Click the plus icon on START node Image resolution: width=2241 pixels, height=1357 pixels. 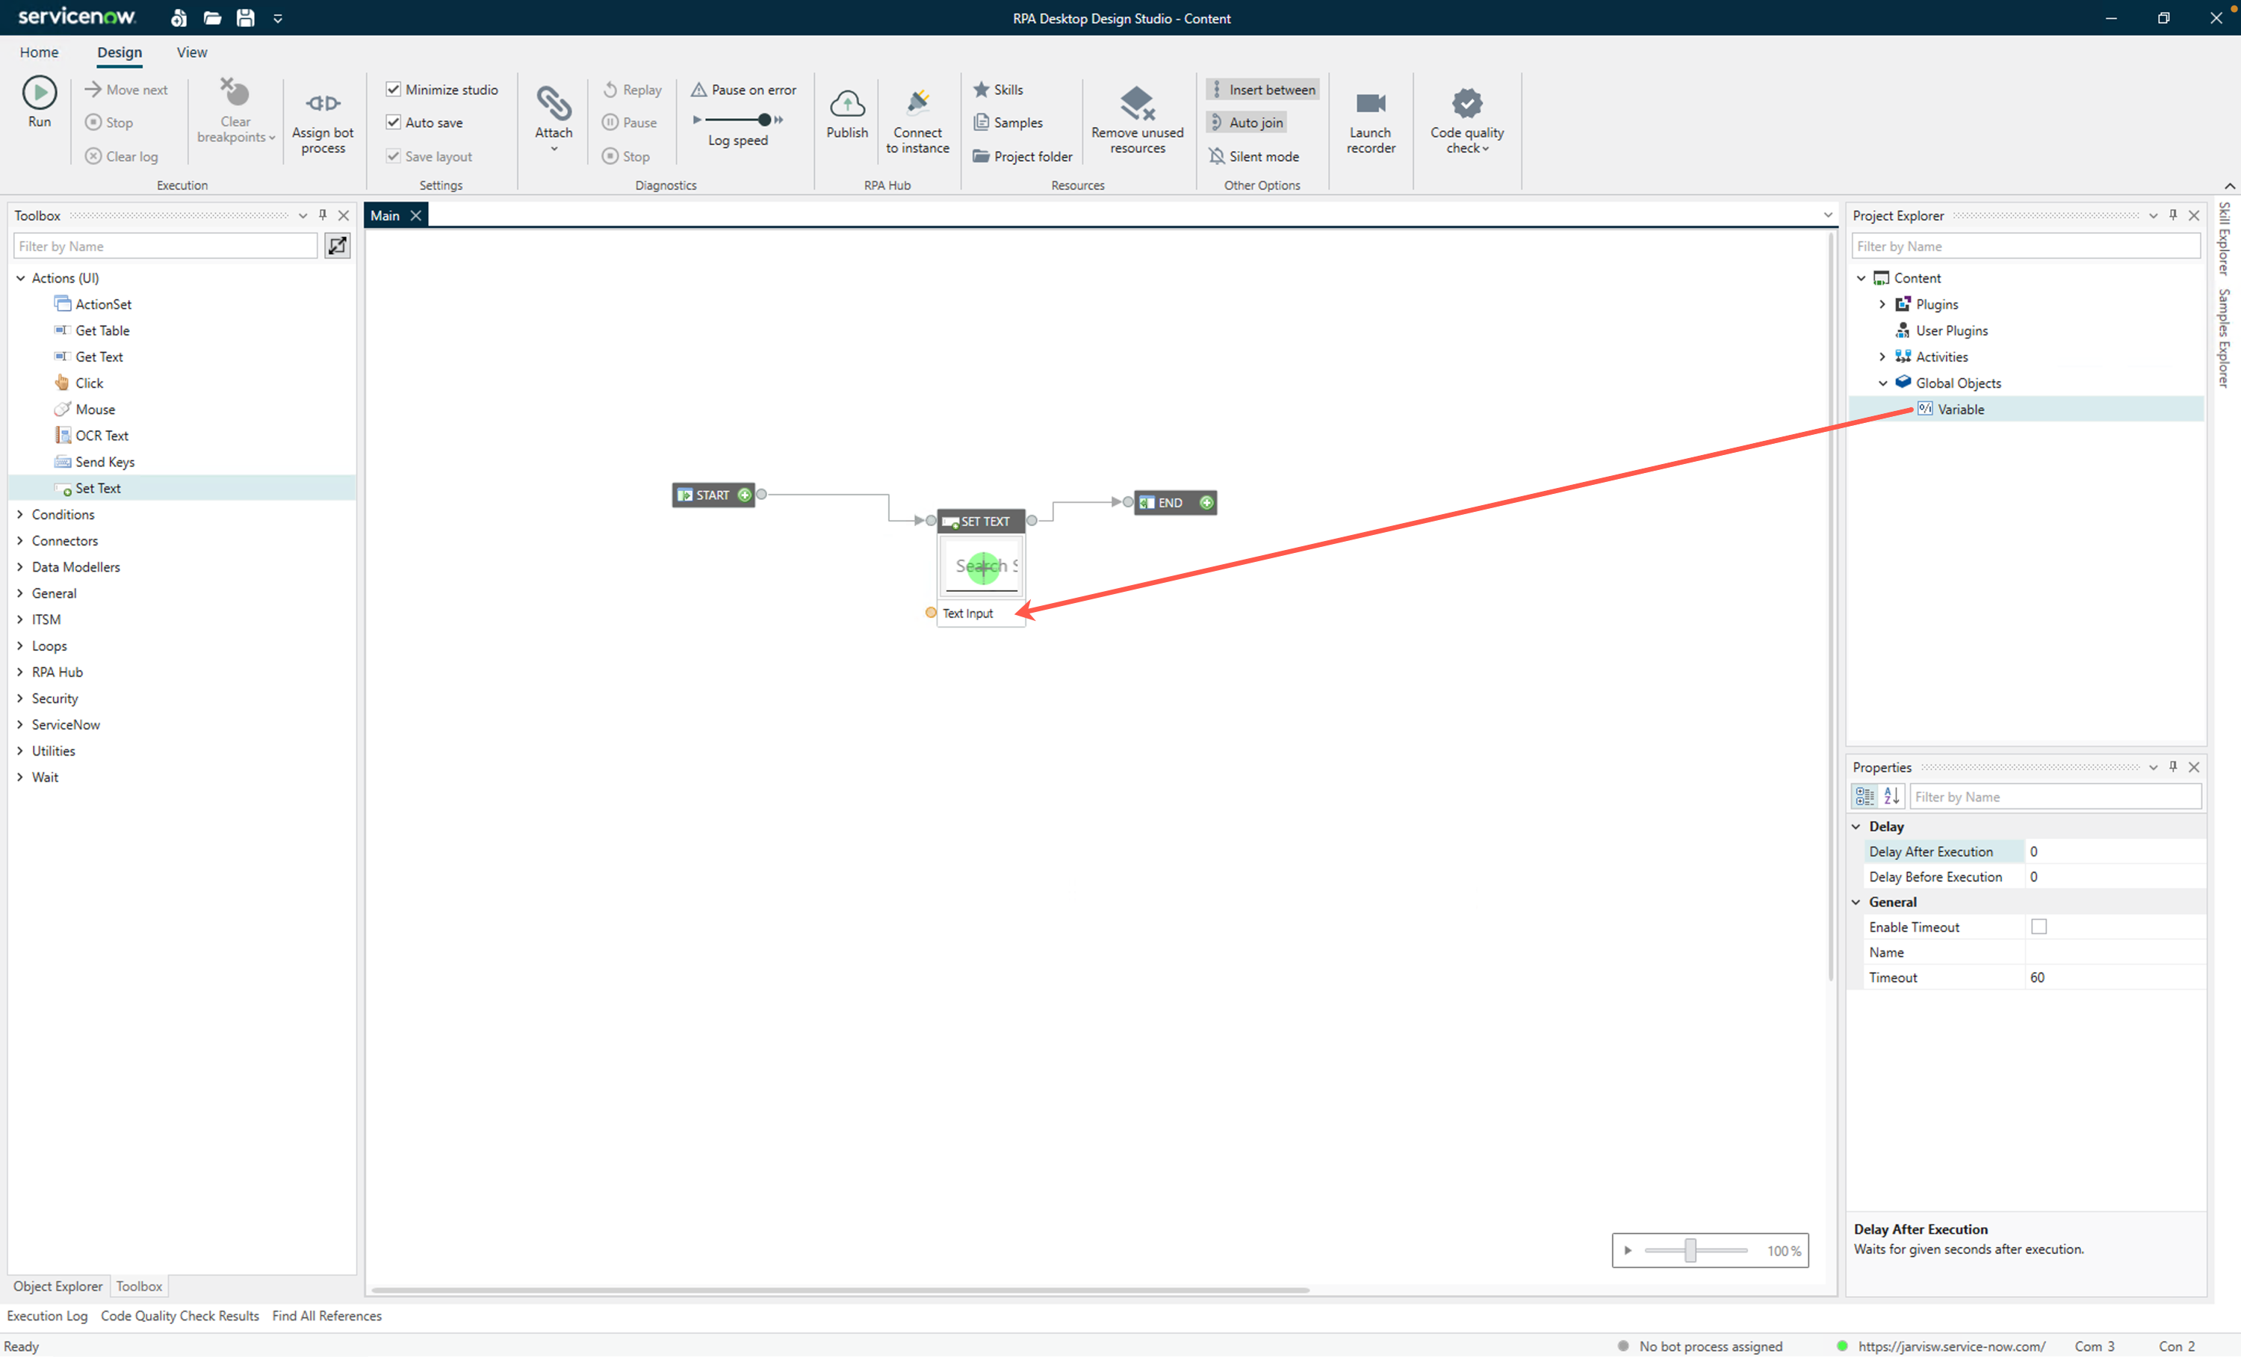[744, 495]
